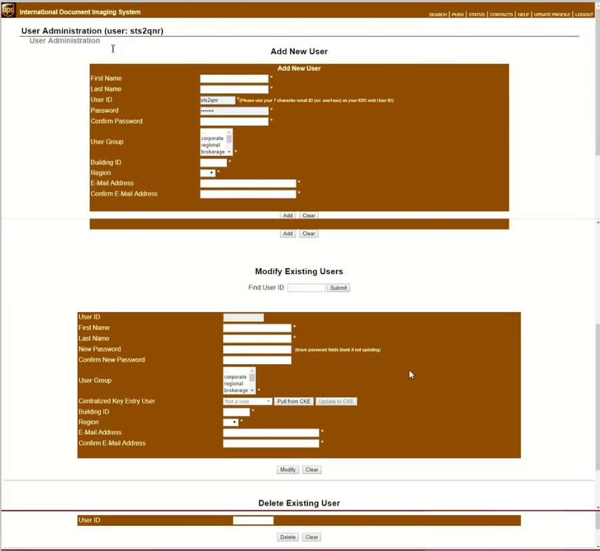Click the lower Clear button beside Add
This screenshot has height=551, width=600.
coord(309,234)
